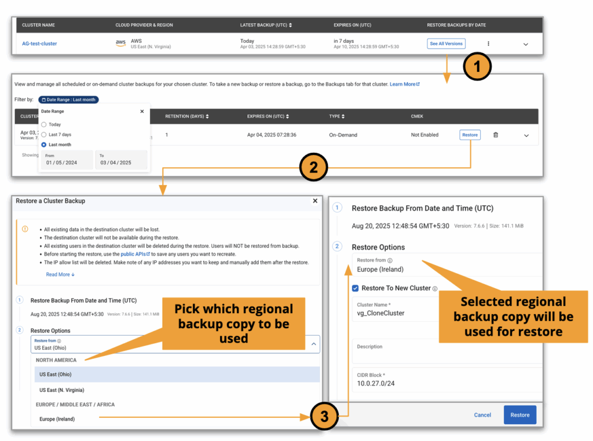
Task: Uncheck the Restore To New Cluster checkbox
Action: click(x=356, y=288)
